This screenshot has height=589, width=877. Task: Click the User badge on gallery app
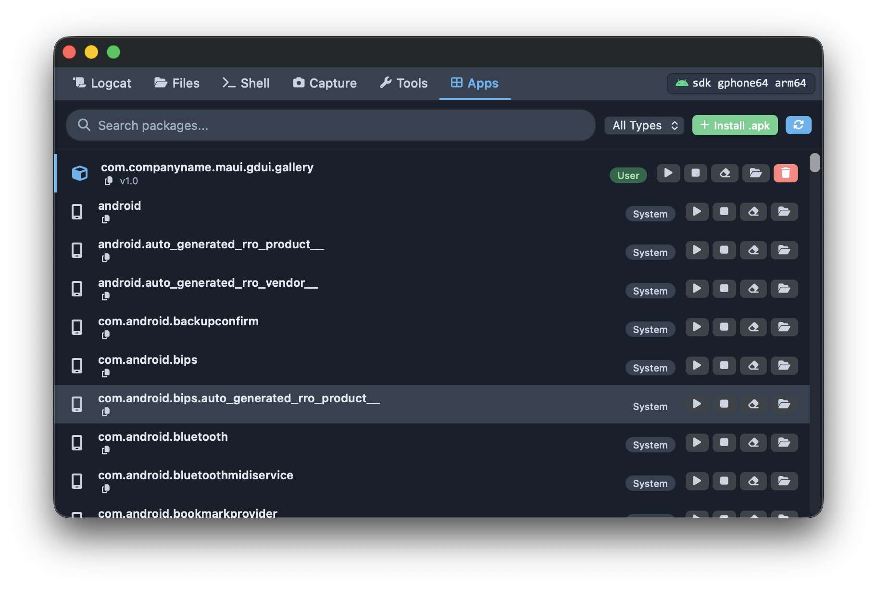(628, 175)
